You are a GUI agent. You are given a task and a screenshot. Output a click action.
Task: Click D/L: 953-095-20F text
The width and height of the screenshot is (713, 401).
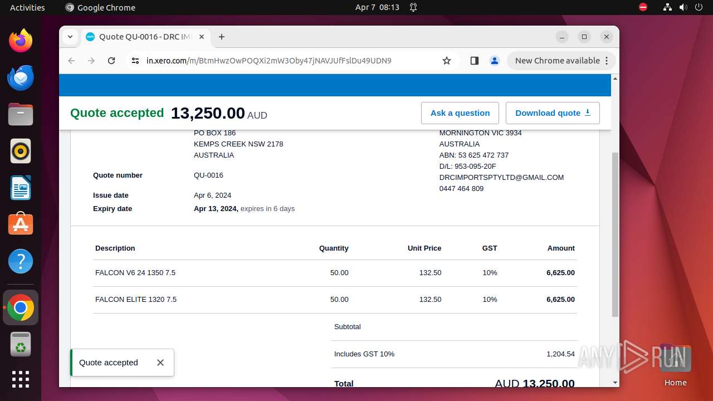click(x=467, y=167)
